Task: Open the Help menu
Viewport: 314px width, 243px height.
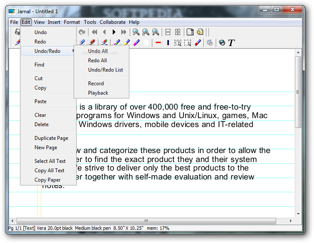Action: coord(134,22)
